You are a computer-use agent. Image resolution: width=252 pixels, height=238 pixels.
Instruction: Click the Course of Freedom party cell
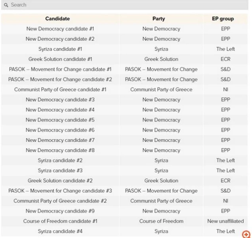(161, 221)
